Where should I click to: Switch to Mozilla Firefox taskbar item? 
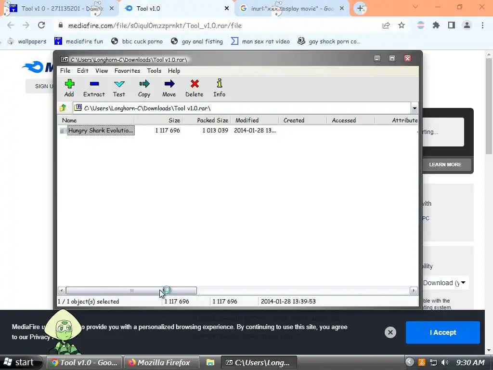point(161,362)
